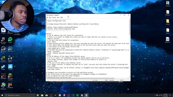Click the '# Geyser Configuration File' line
Viewport: 173px width, 97px height.
click(x=56, y=21)
